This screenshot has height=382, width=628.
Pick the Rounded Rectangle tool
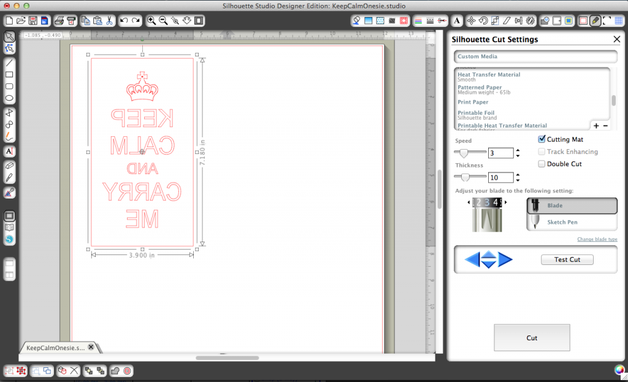(x=10, y=86)
